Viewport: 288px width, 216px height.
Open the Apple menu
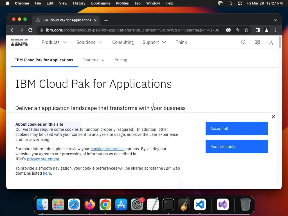[x=7, y=3]
